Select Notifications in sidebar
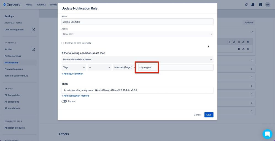Viewport: 275px width, 141px height. pyautogui.click(x=11, y=63)
